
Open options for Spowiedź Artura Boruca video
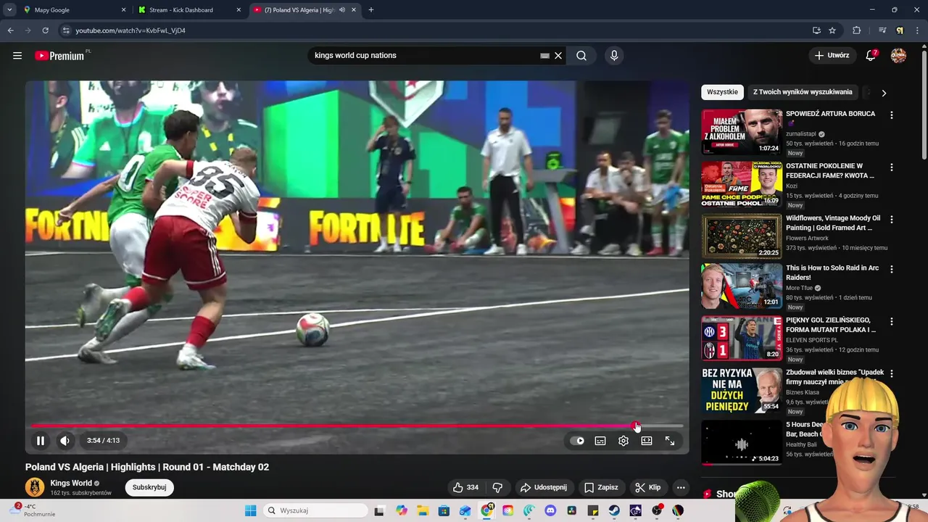point(891,115)
